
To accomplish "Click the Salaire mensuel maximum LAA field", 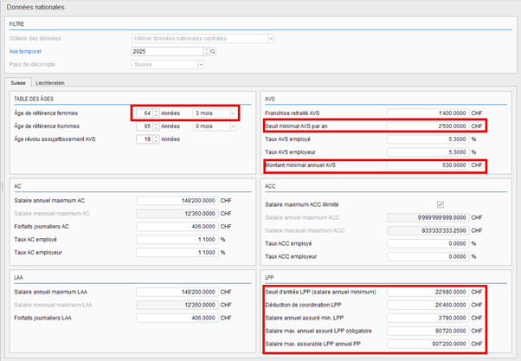I will click(x=177, y=305).
